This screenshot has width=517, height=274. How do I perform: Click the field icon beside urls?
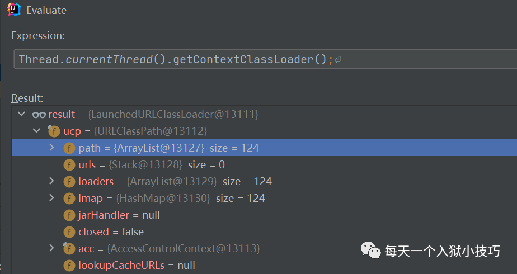[x=69, y=165]
